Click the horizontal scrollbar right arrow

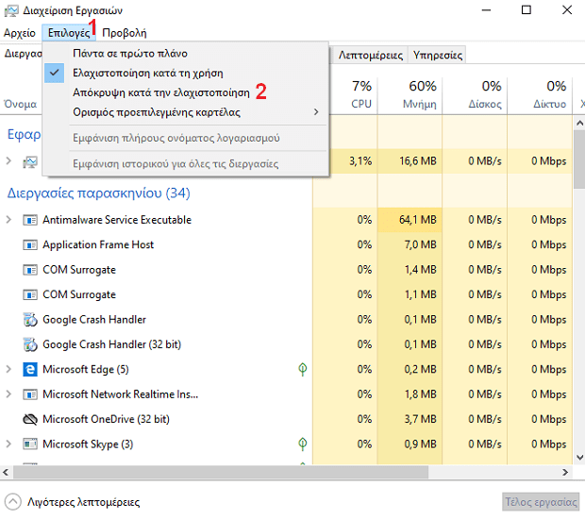(x=565, y=473)
